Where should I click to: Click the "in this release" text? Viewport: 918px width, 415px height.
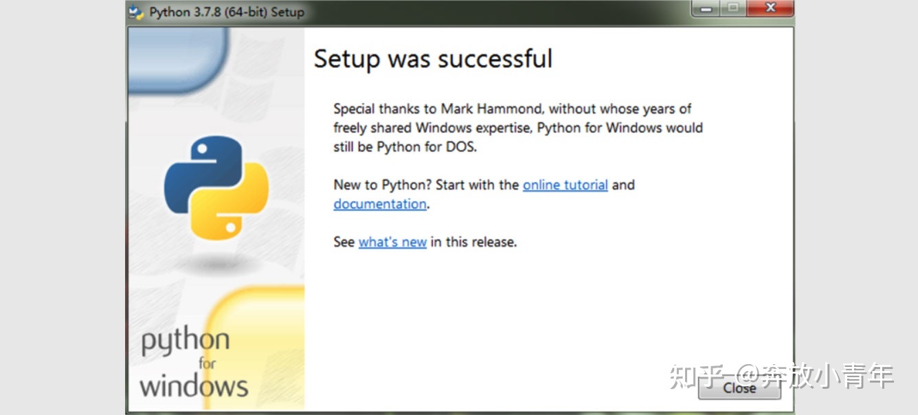click(473, 242)
